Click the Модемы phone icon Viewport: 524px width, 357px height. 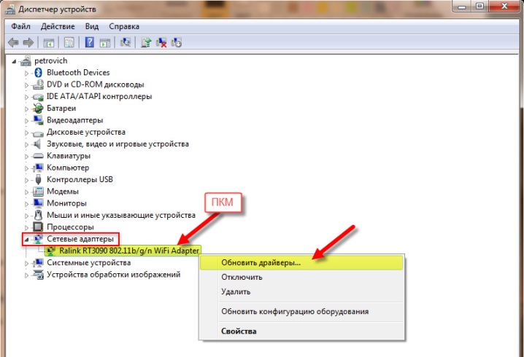point(38,192)
